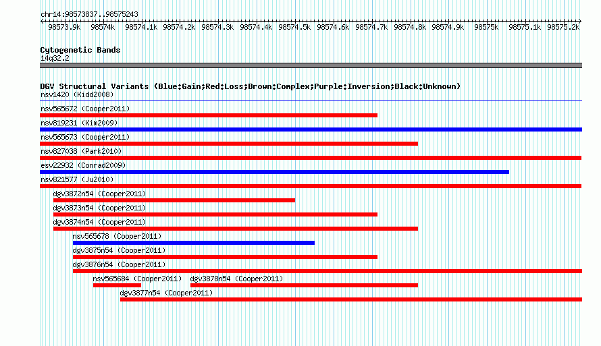Click the red bar for dgv3873n54
This screenshot has height=346, width=601.
click(215, 214)
